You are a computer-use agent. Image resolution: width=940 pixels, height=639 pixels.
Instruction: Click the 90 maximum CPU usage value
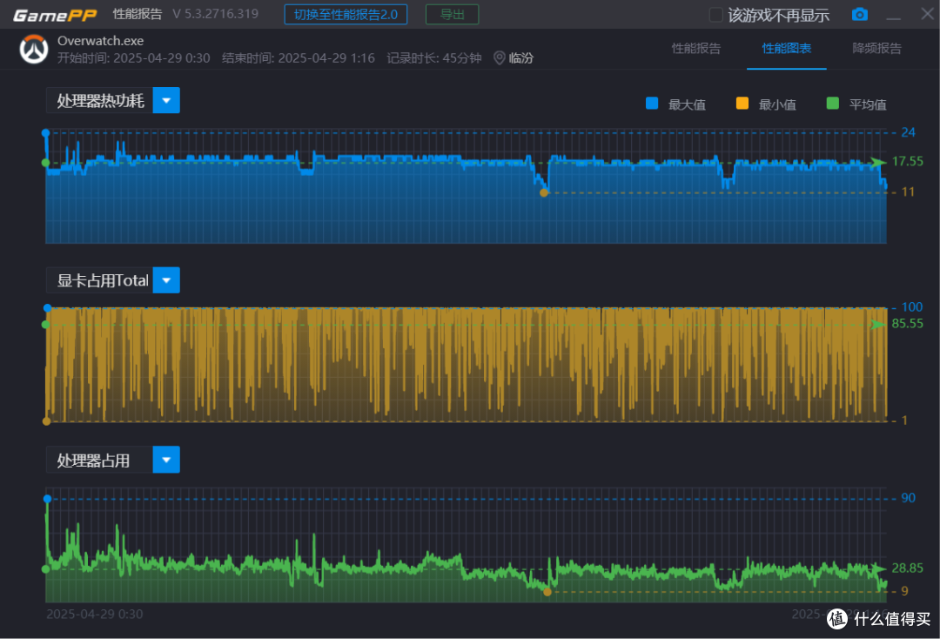pyautogui.click(x=908, y=498)
